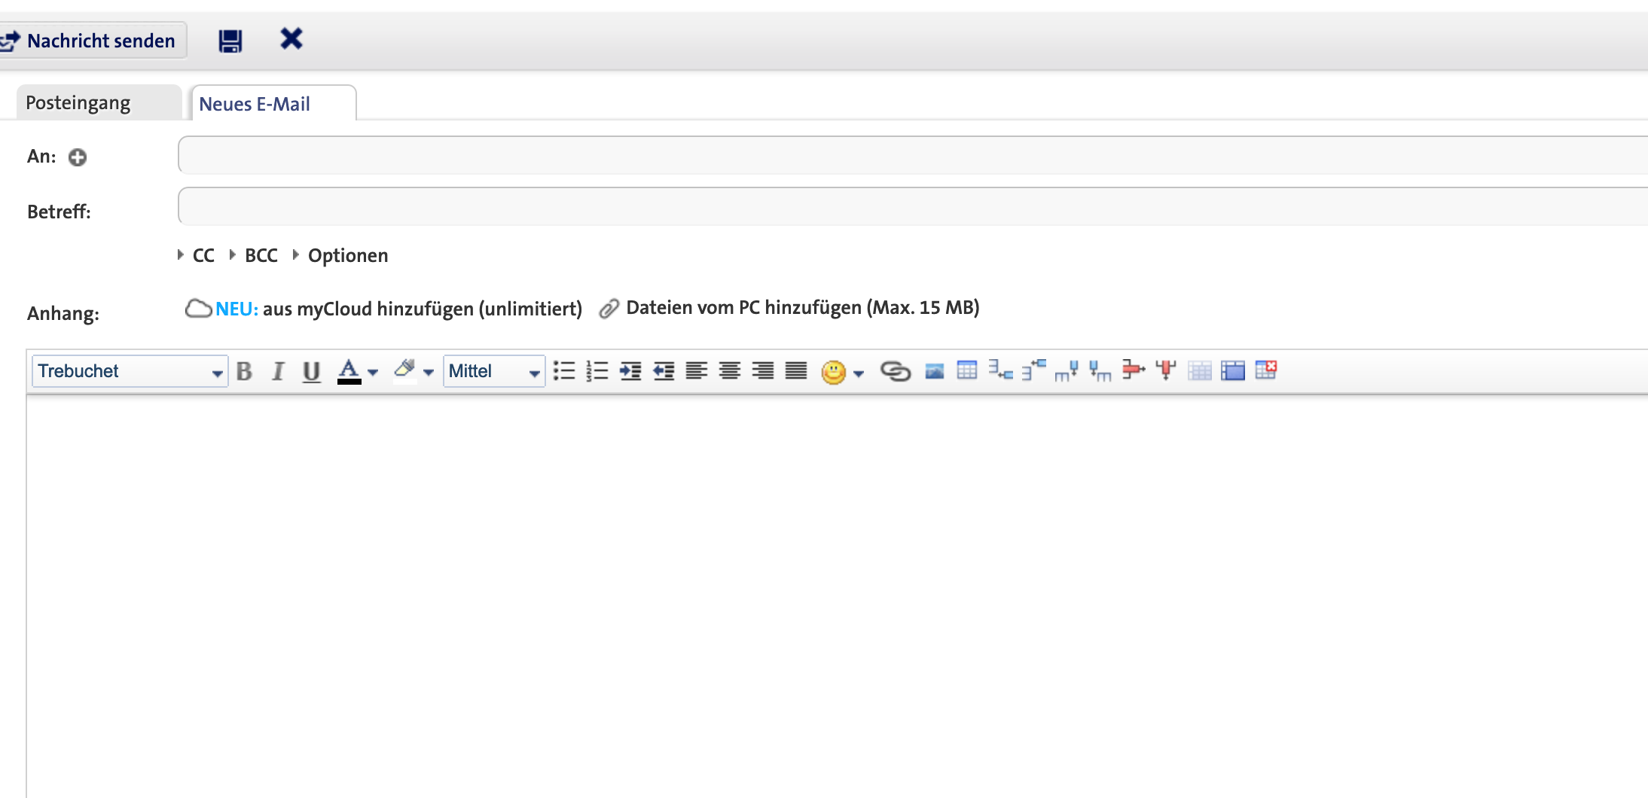Apply a numbered list
This screenshot has width=1648, height=798.
(597, 370)
